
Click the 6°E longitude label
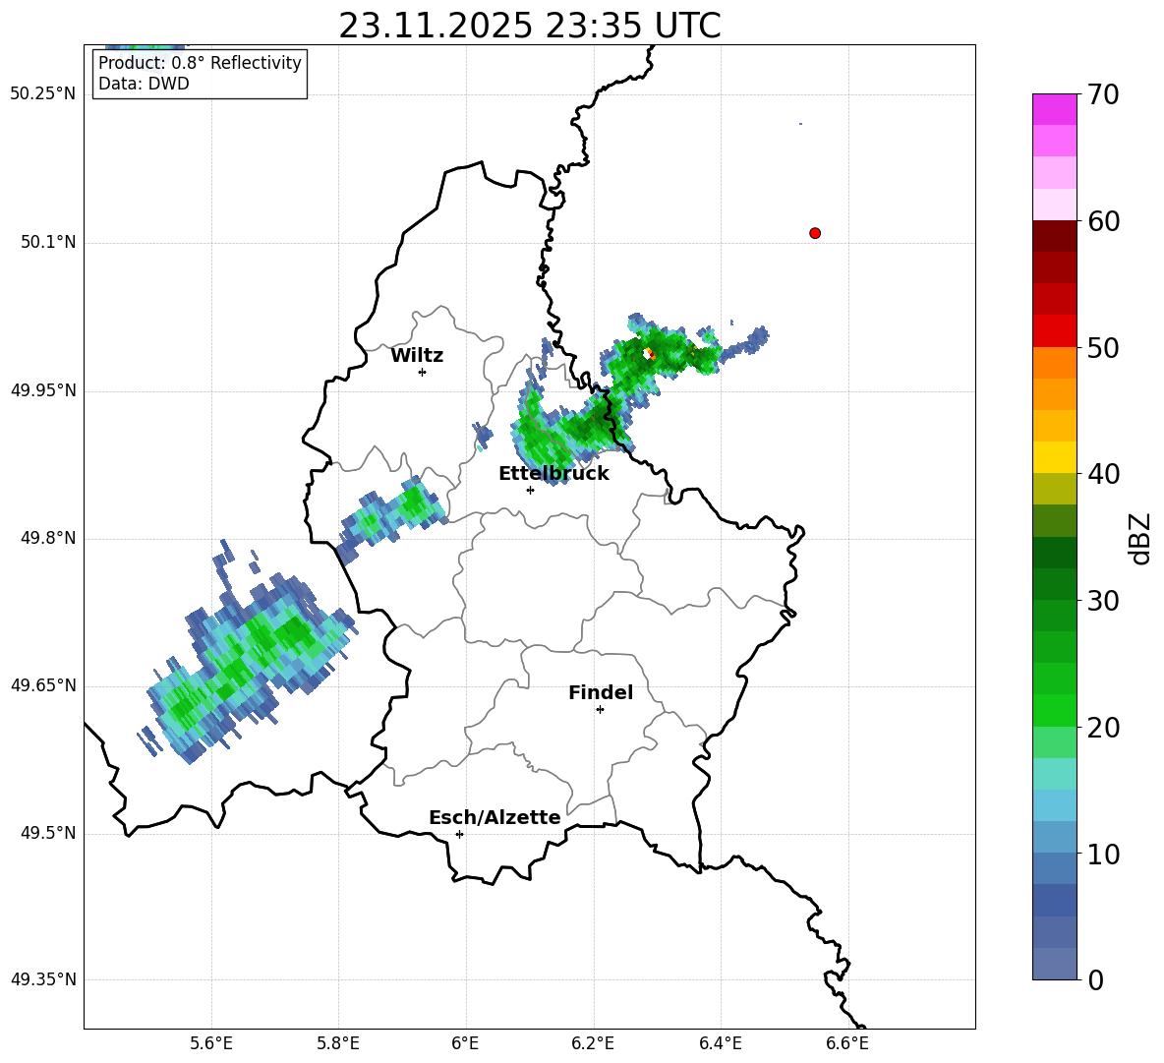pos(465,1043)
